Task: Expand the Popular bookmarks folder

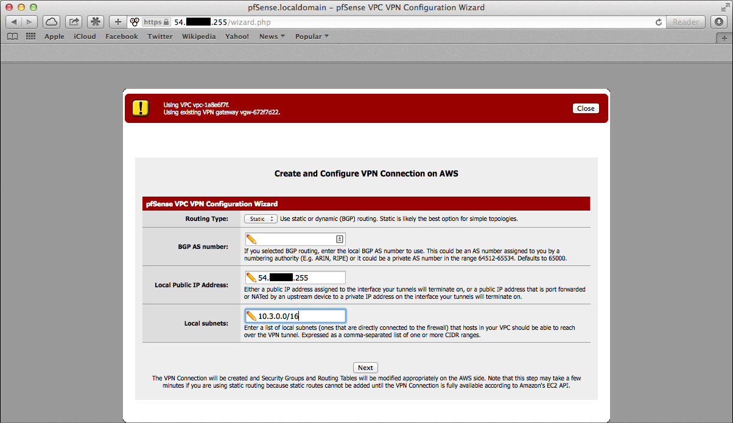Action: coord(312,37)
